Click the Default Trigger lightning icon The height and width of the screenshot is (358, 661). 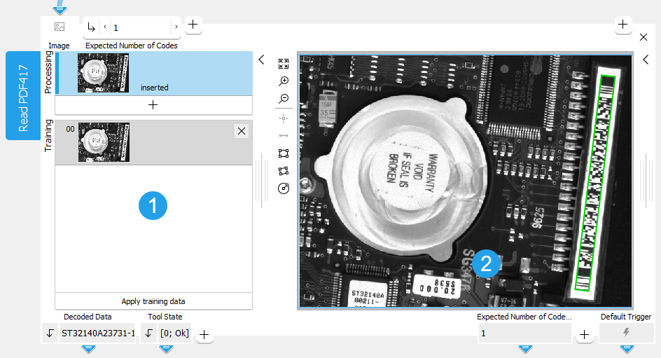pyautogui.click(x=627, y=333)
